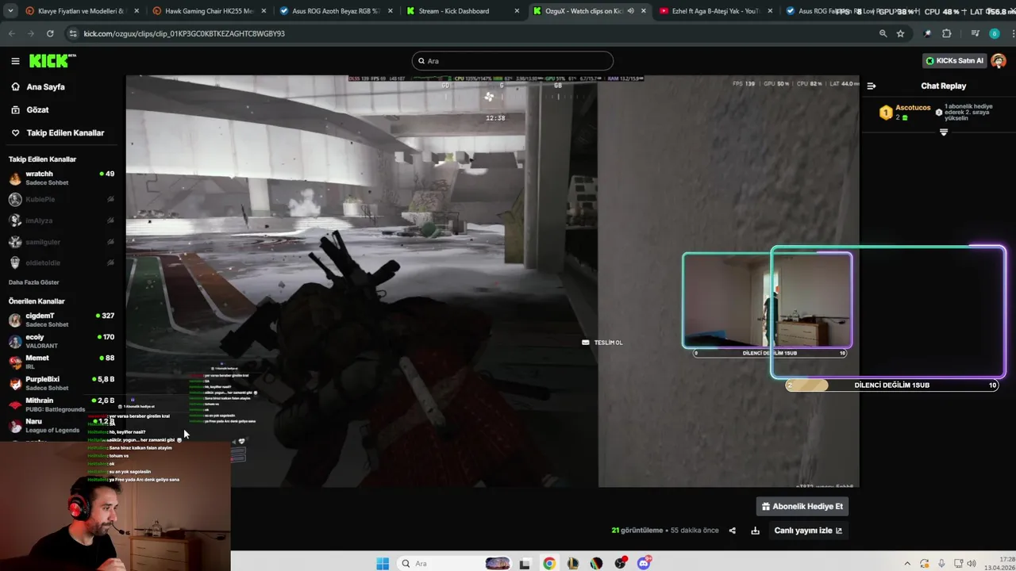Switch to Hawk Gaming Chair tab
Screen dimensions: 1016x571
pyautogui.click(x=208, y=11)
